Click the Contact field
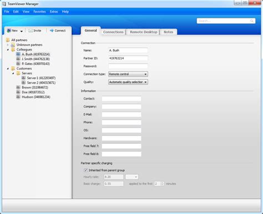The width and height of the screenshot is (263, 214). 122,99
